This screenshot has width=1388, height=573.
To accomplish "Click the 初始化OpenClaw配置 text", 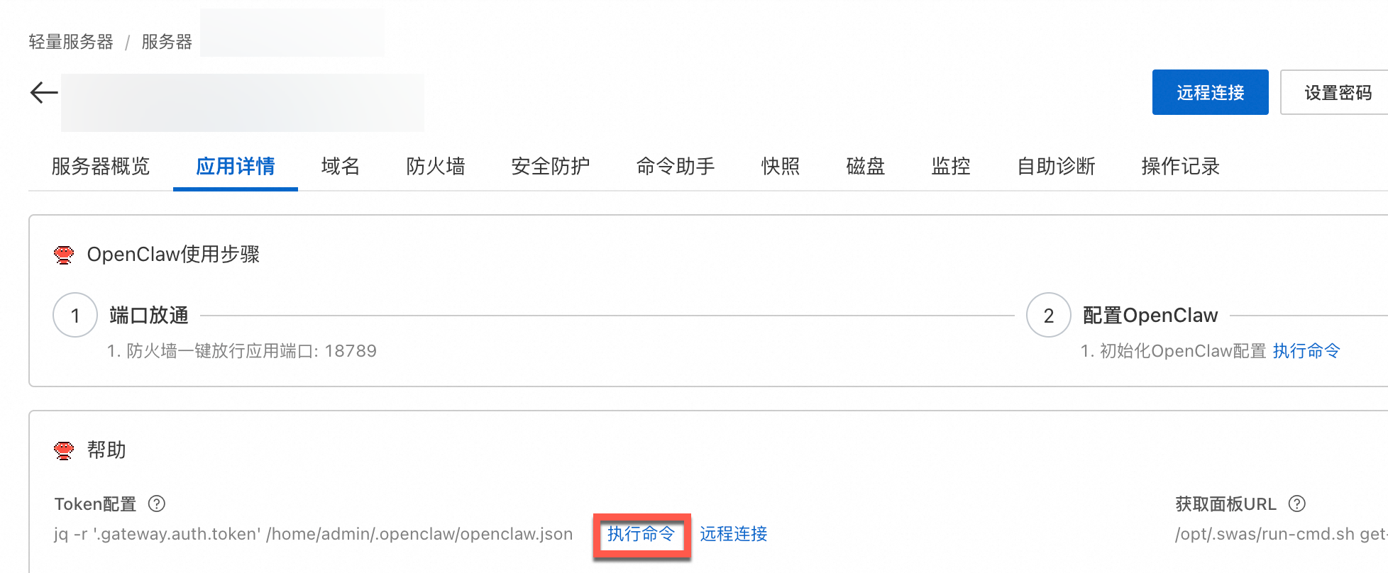I will (1174, 351).
